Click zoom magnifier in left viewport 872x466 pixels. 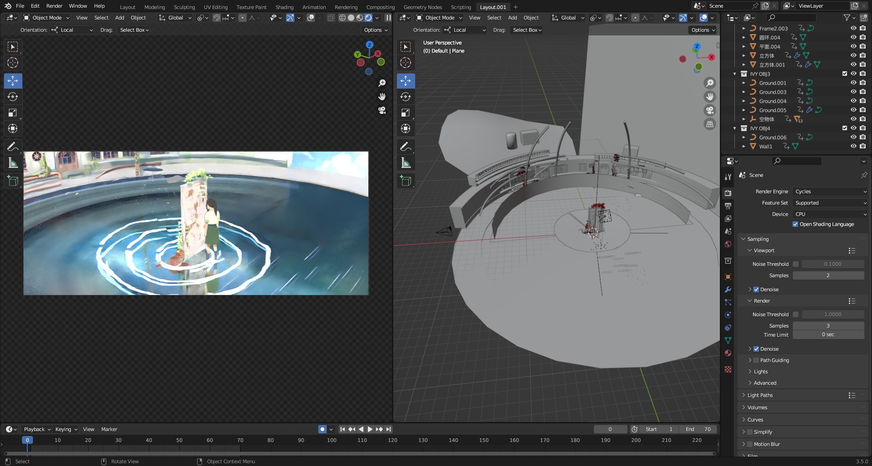(382, 83)
